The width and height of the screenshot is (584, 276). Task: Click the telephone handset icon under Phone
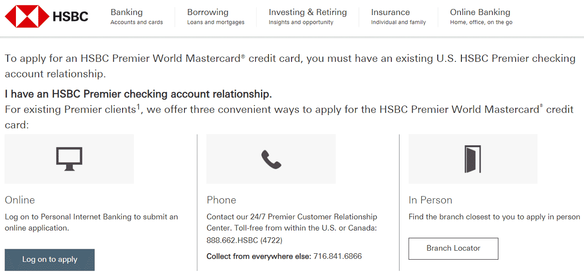click(271, 158)
